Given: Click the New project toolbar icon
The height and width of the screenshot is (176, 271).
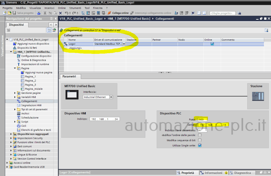Looking at the screenshot, I should click(5, 13).
